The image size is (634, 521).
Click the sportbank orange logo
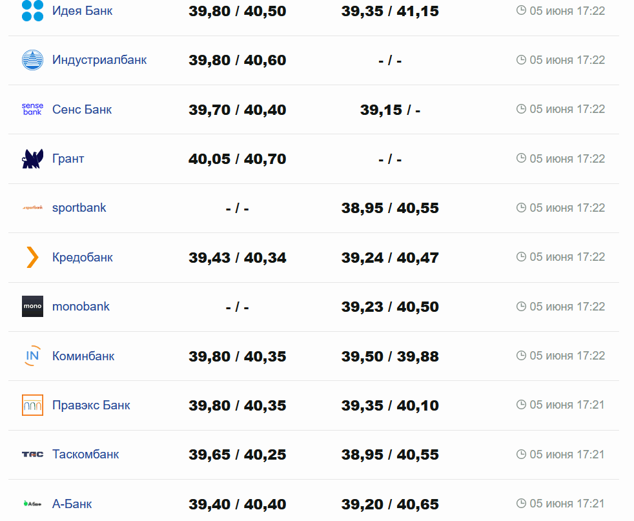(32, 208)
